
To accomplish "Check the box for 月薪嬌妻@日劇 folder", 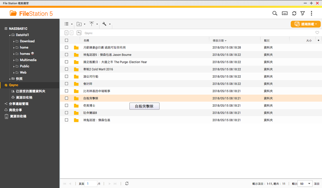I will click(67, 47).
